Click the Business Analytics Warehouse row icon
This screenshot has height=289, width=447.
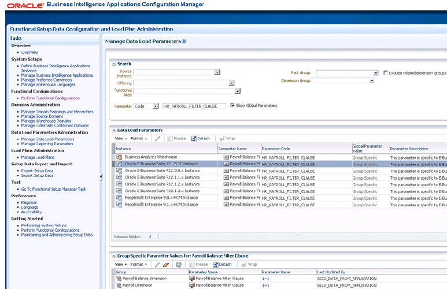tap(119, 157)
